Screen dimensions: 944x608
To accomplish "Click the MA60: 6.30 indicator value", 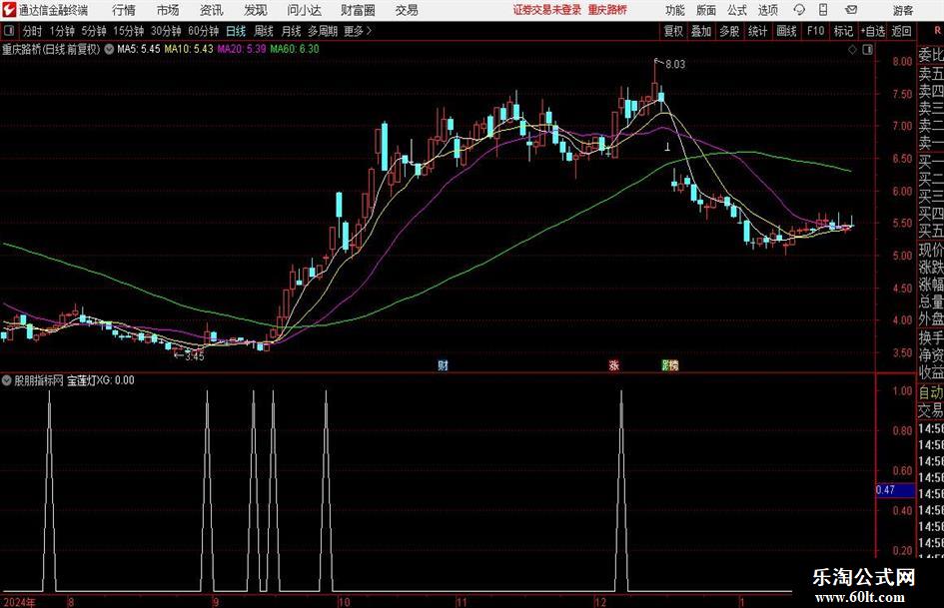I will pos(295,49).
